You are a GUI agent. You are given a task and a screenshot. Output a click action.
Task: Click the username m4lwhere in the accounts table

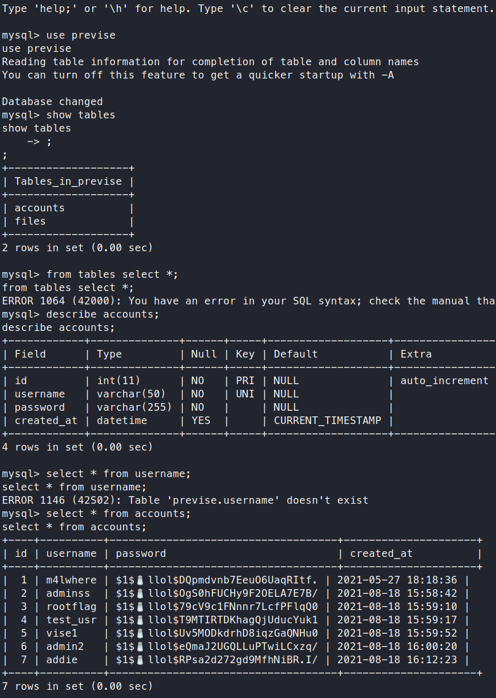71,580
